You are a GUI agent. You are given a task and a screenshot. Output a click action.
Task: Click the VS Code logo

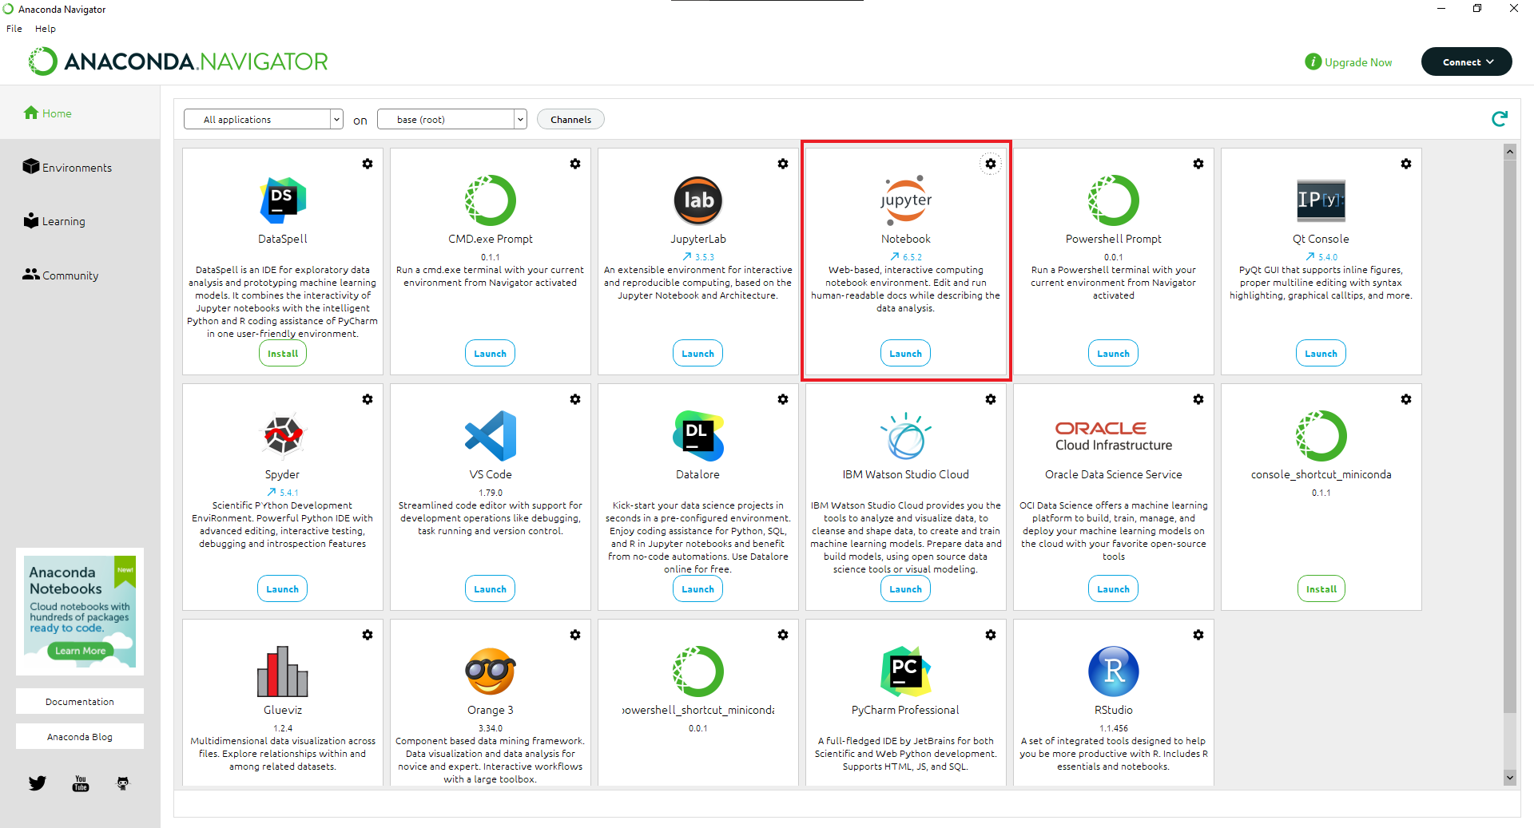coord(491,435)
